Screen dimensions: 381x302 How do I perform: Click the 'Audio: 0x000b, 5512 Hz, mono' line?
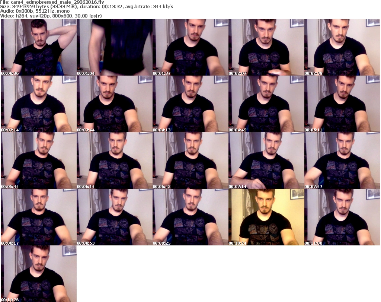pyautogui.click(x=35, y=11)
